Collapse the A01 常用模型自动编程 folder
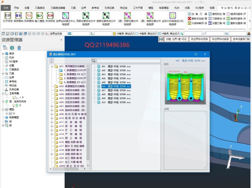Viewport: 252px width, 188px height. click(52, 67)
